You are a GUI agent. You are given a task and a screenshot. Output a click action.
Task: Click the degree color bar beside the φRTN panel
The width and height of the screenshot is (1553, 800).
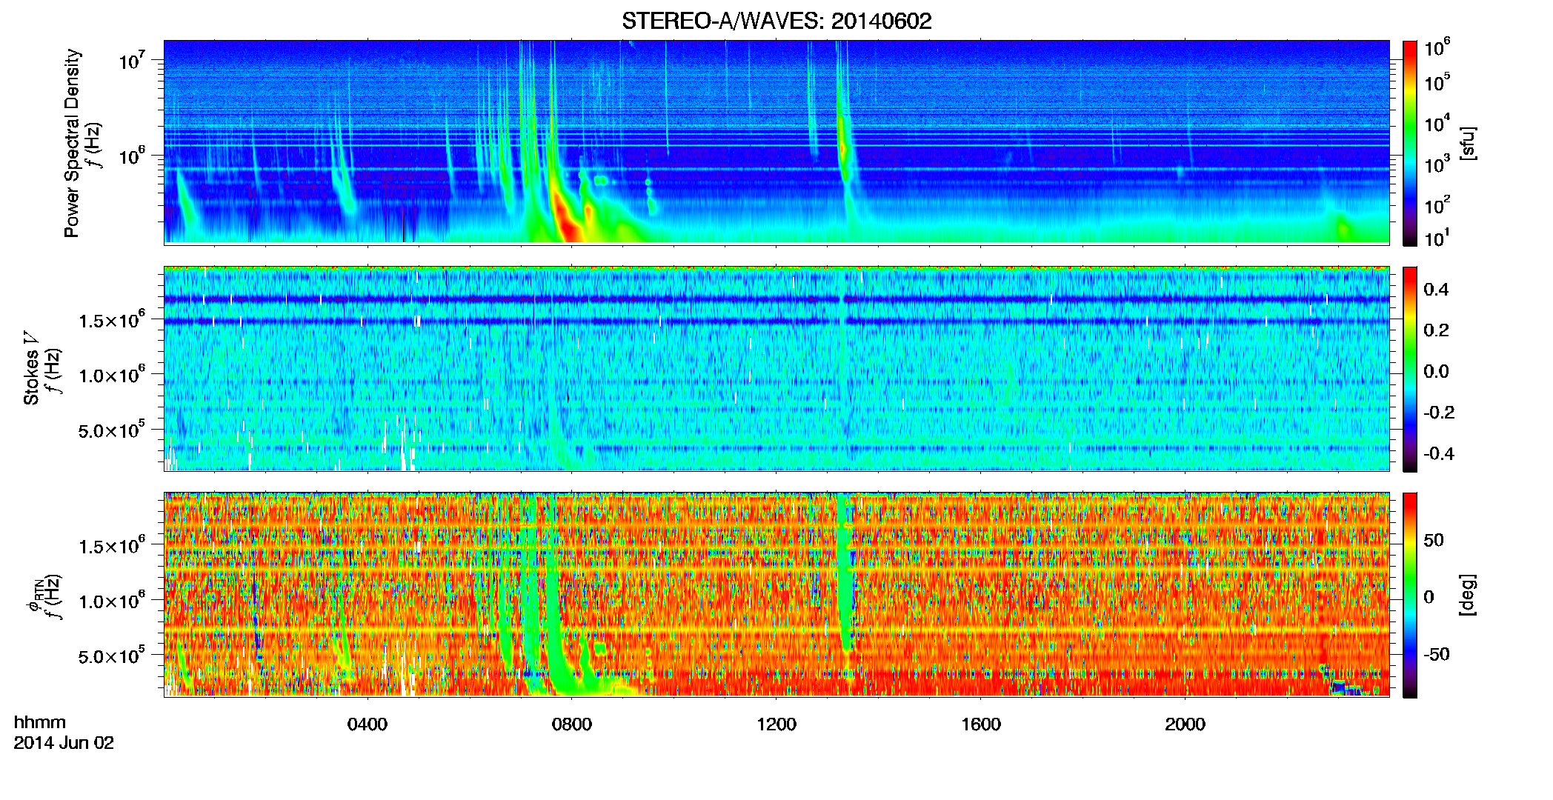pyautogui.click(x=1409, y=595)
